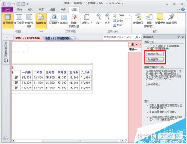Click 隐藏页面标题 hide page title icon
The image size is (187, 144).
[74, 21]
